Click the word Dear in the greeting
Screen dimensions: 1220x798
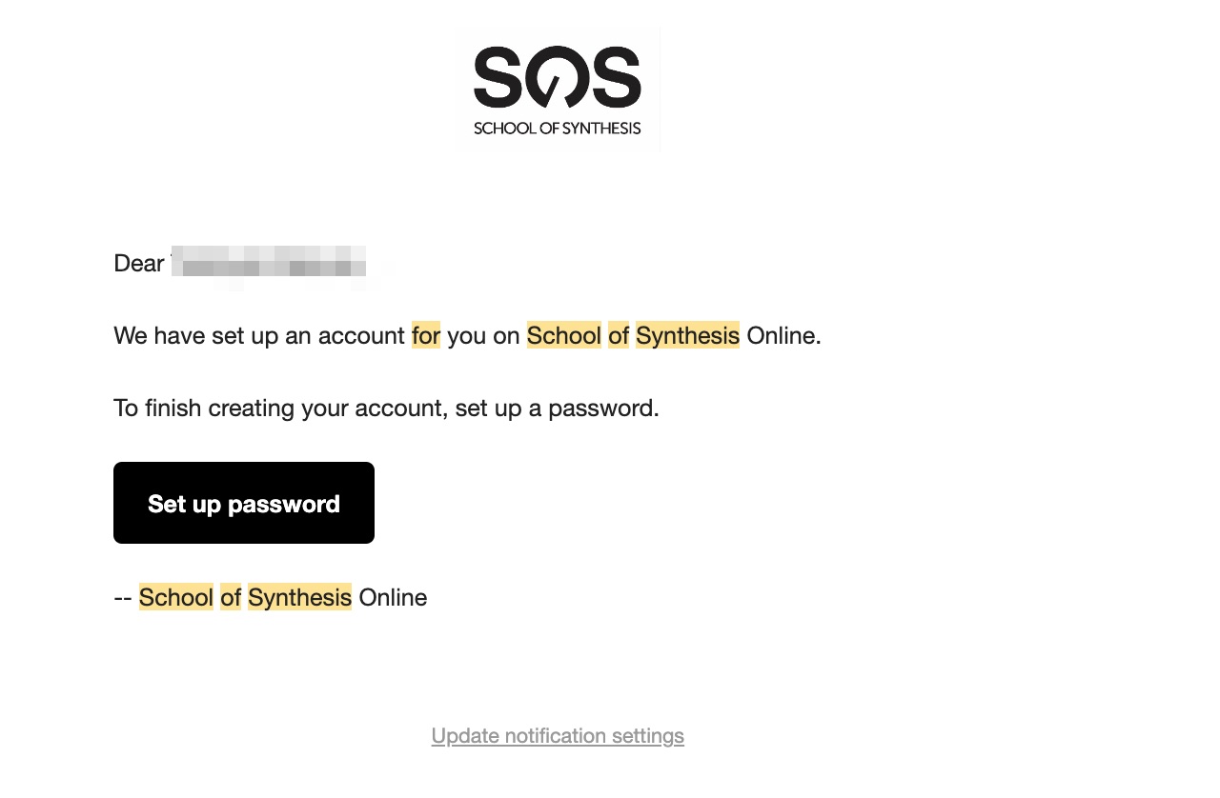(139, 264)
